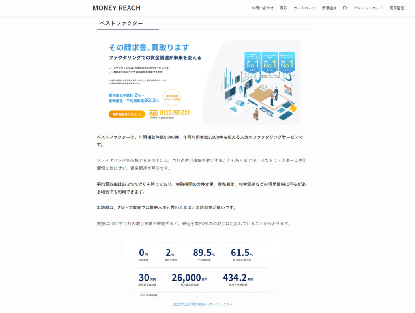Click the sentence beginning 手数料は、2%～で業界では

coord(166,207)
